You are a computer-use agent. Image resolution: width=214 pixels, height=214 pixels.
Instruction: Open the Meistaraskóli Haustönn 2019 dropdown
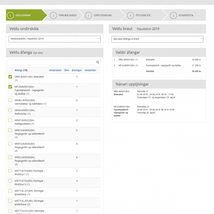[x=54, y=39]
